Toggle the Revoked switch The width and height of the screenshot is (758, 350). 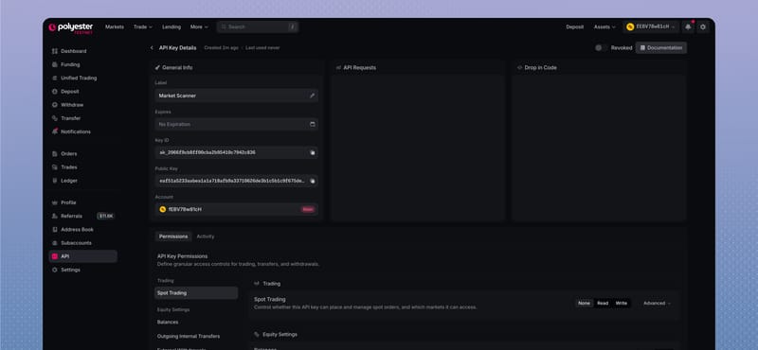pyautogui.click(x=601, y=48)
